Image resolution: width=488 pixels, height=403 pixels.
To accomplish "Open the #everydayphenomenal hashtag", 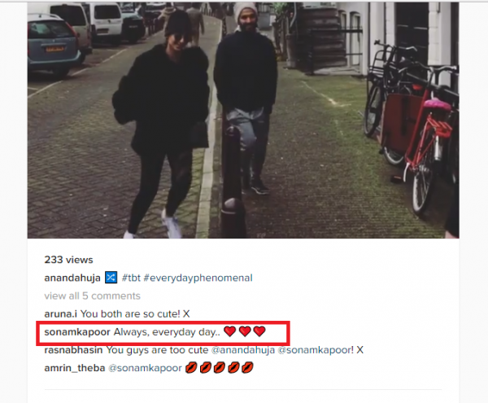I will tap(198, 278).
